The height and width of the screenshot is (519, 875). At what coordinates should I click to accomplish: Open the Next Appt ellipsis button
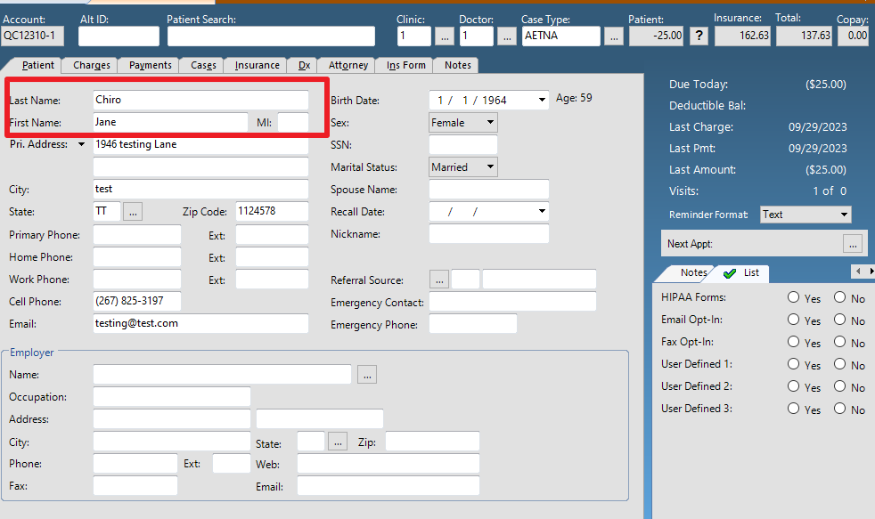click(x=852, y=244)
